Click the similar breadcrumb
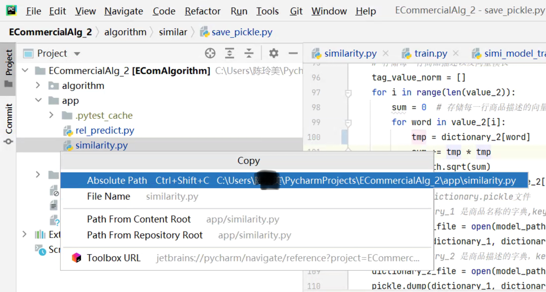Screen dimensions: 546x292 pos(173,32)
